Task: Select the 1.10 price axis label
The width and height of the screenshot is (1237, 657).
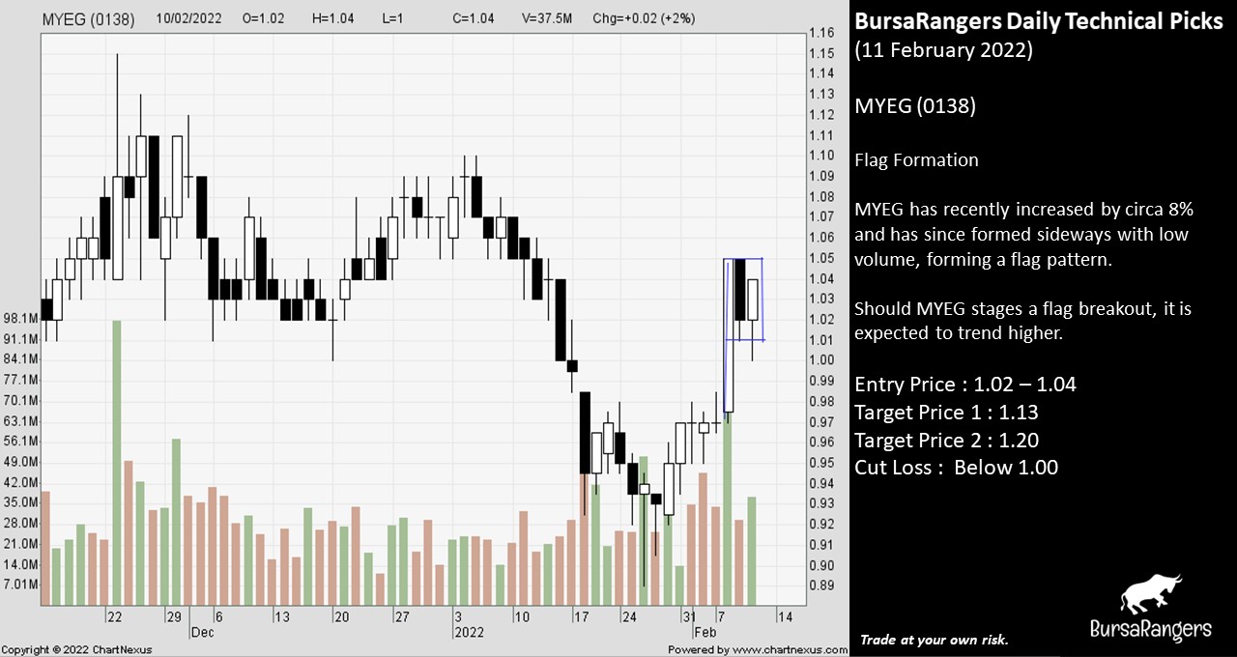Action: [822, 156]
